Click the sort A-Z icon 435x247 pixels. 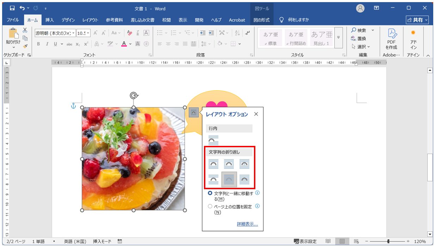[x=237, y=33]
